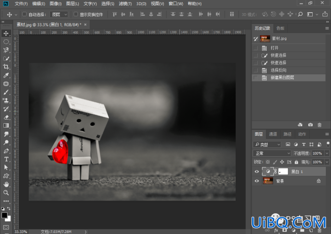Enable the 显示变换控件 checkbox

click(76, 14)
